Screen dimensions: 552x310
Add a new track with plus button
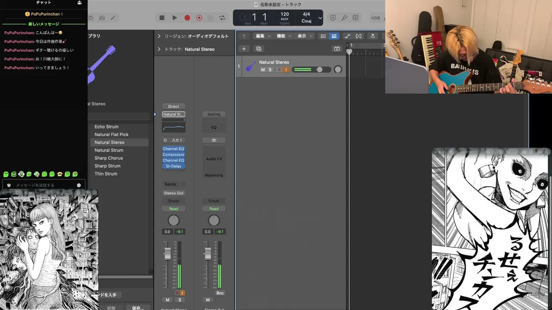point(244,49)
